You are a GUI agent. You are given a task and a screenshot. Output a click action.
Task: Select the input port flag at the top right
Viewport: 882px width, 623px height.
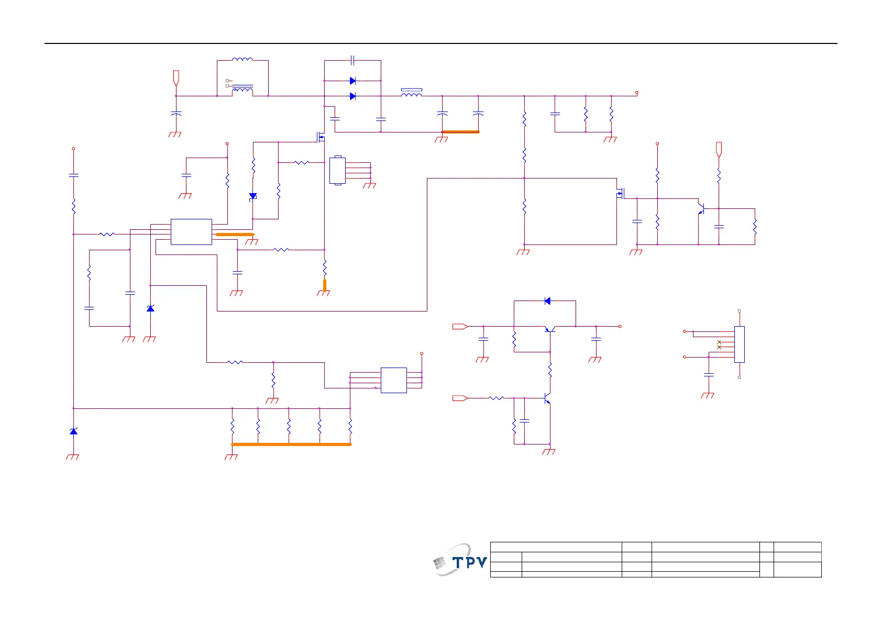click(719, 150)
